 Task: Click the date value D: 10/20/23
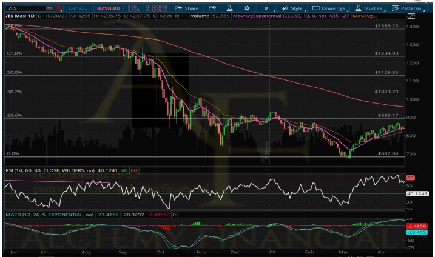53,16
